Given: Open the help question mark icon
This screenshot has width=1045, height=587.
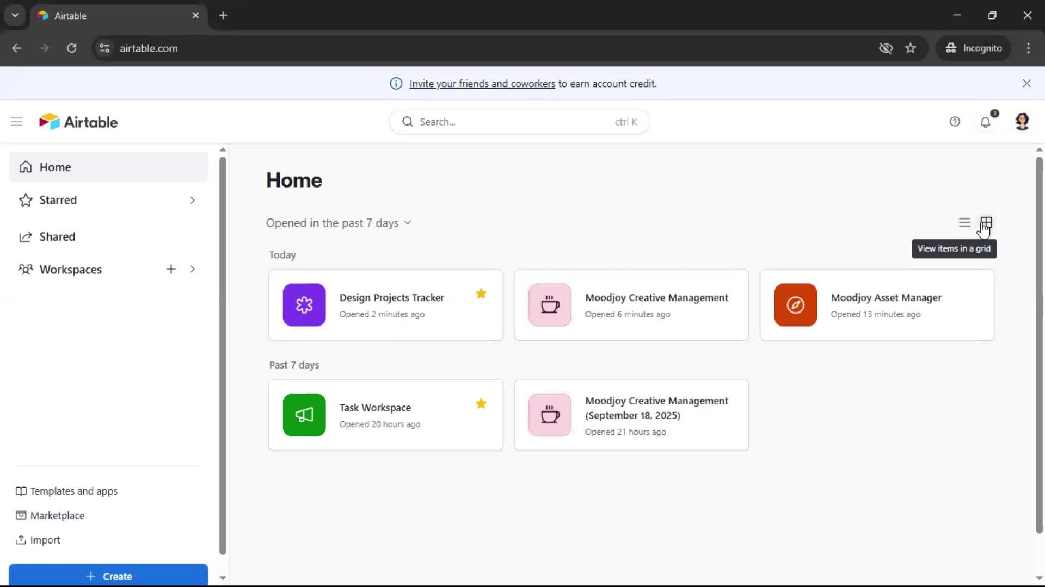Looking at the screenshot, I should click(x=955, y=122).
